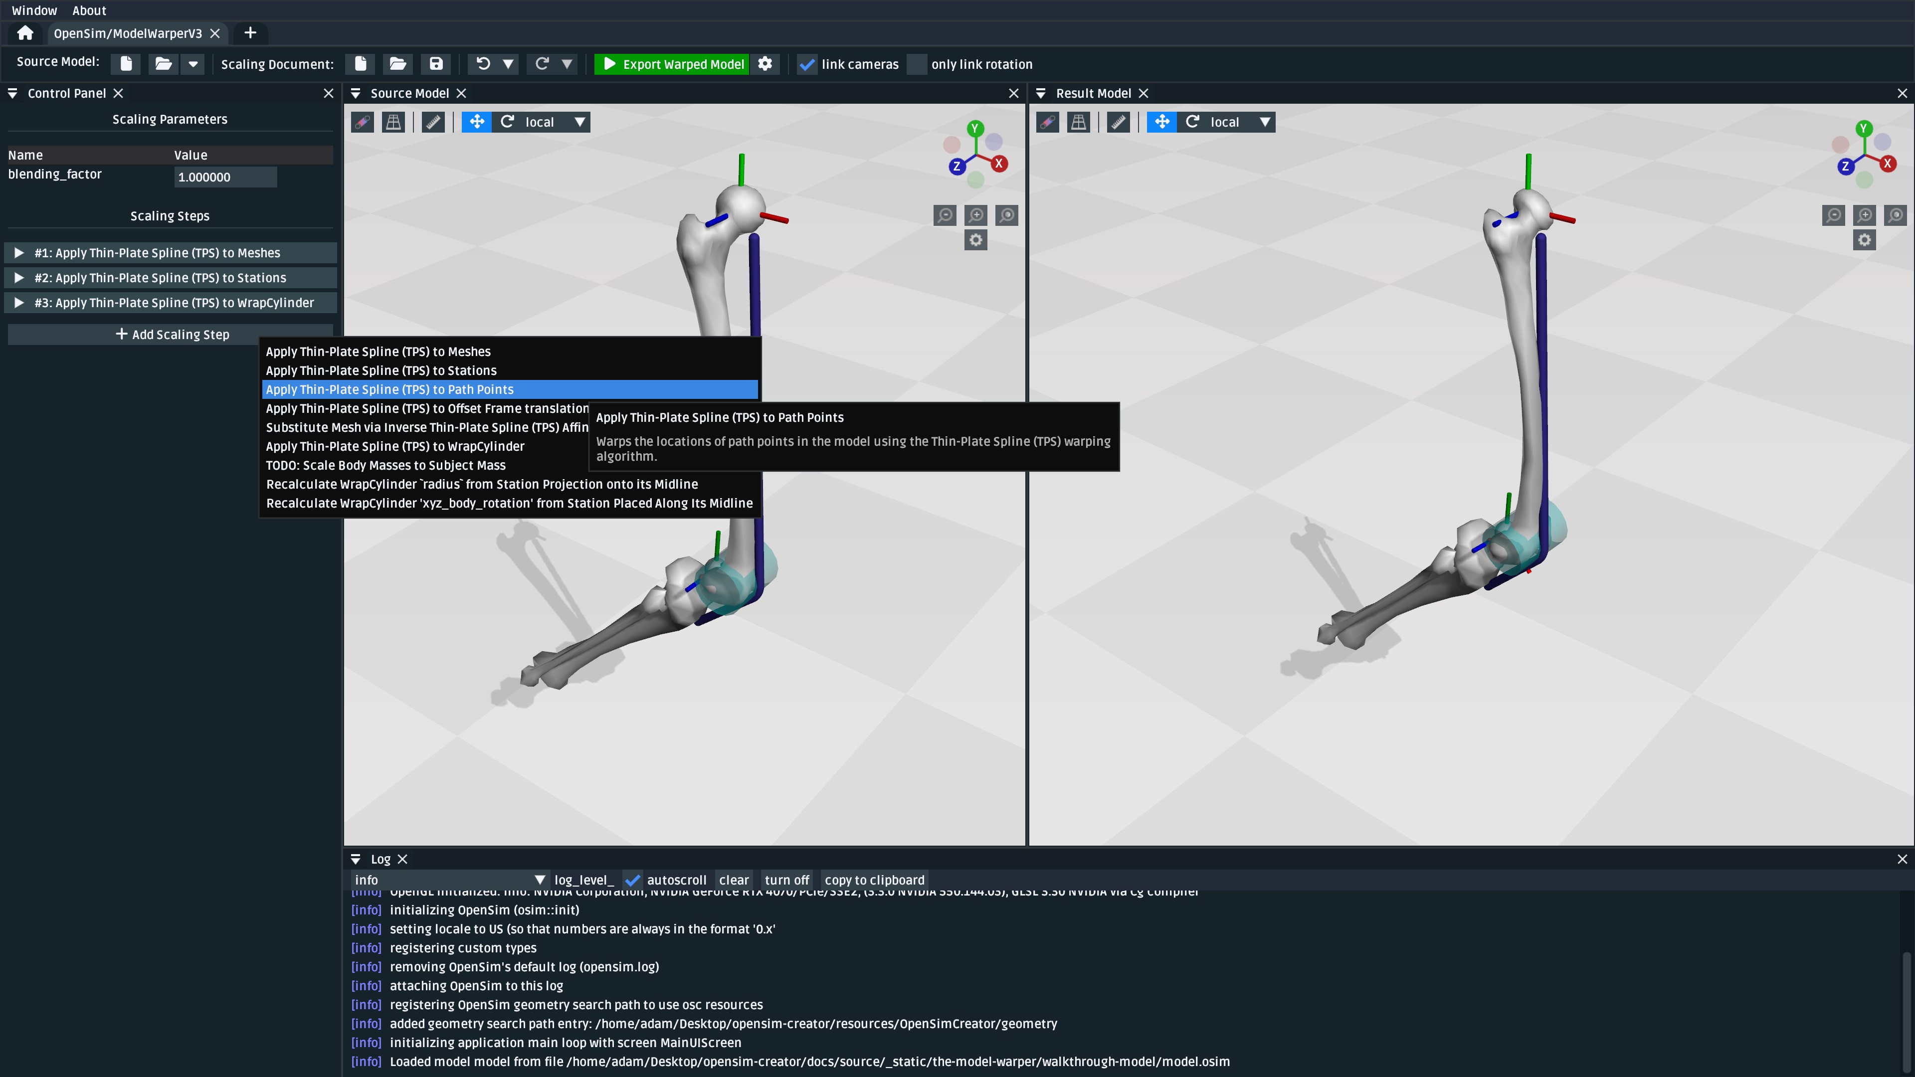The width and height of the screenshot is (1915, 1077).
Task: Edit the blending_factor value field
Action: (x=225, y=177)
